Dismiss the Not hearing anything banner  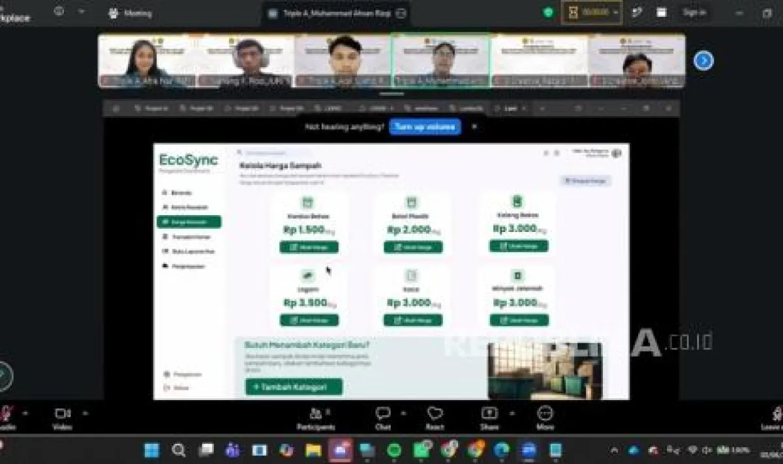pyautogui.click(x=474, y=126)
